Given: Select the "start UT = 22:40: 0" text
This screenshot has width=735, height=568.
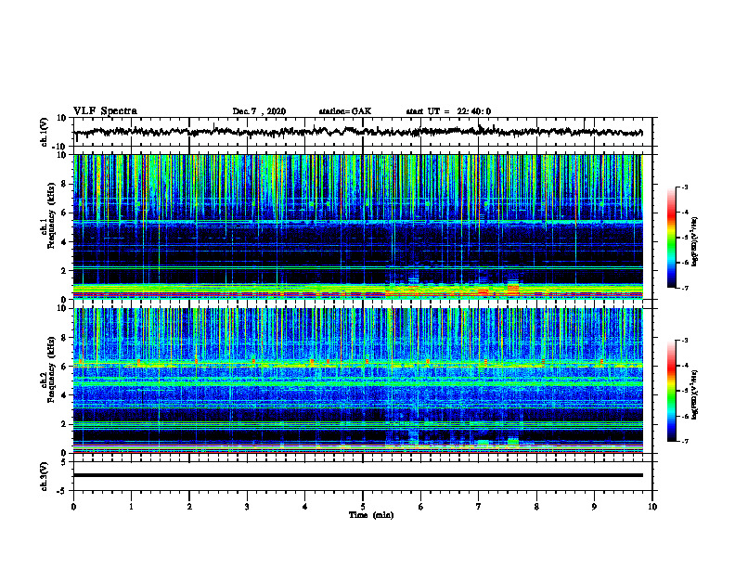Looking at the screenshot, I should pyautogui.click(x=448, y=111).
